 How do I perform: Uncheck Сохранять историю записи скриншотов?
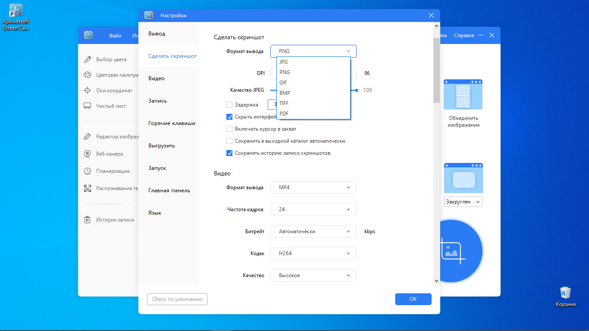pyautogui.click(x=229, y=153)
